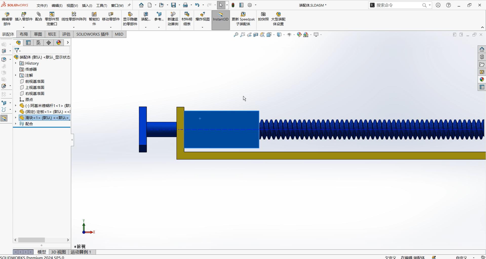Click the feature tree filter funnel
Viewport: 486px width, 259px height.
click(17, 50)
